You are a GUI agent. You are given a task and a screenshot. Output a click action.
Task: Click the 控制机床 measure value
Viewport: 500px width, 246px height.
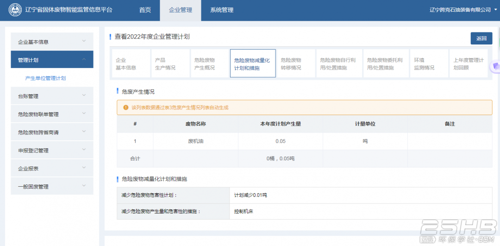coord(244,211)
